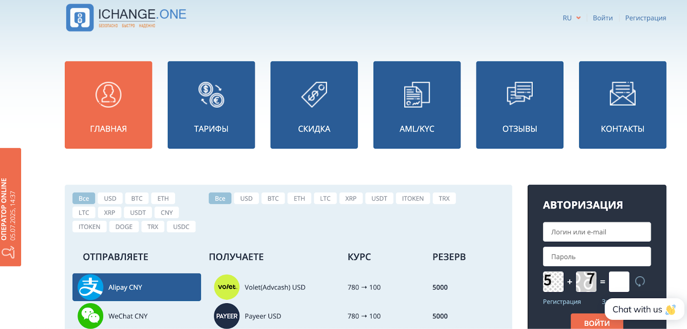
Task: Select the send filter USDT
Action: [138, 213]
